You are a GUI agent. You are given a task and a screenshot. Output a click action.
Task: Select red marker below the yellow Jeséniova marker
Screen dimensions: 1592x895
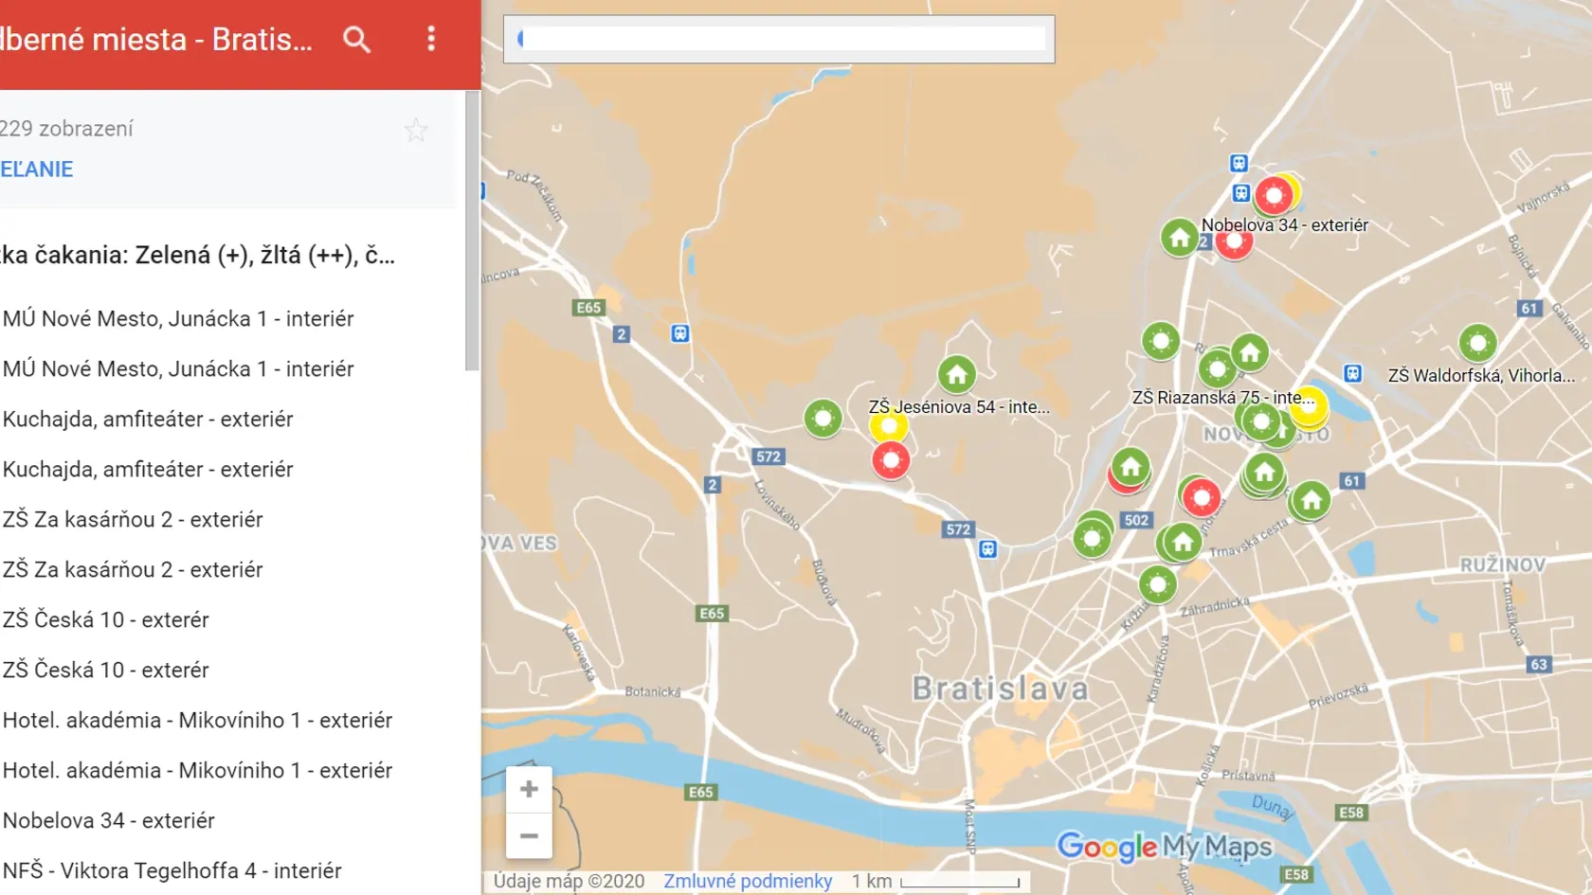[891, 460]
